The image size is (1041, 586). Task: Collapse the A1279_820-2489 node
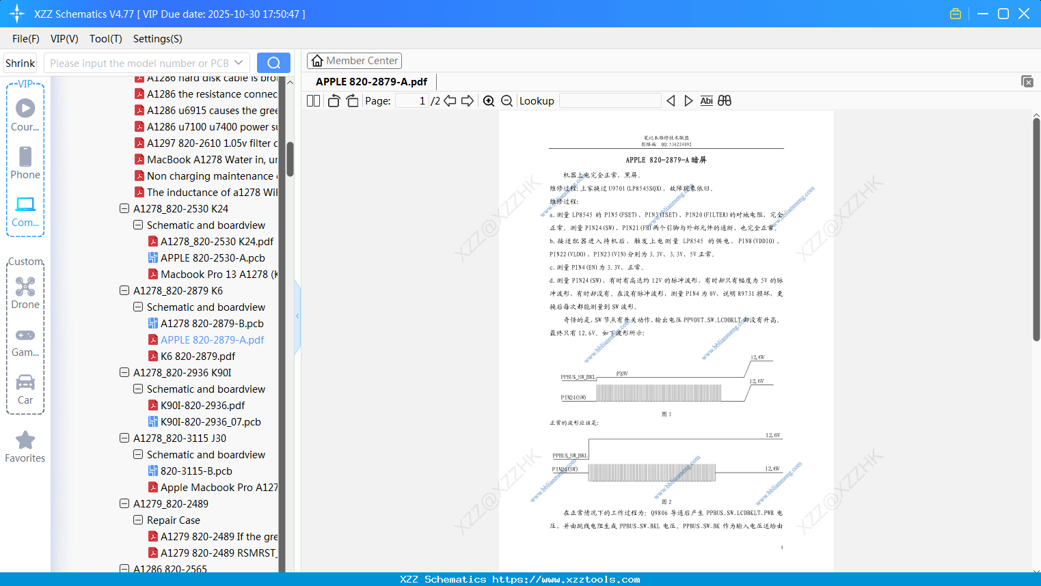(x=124, y=503)
